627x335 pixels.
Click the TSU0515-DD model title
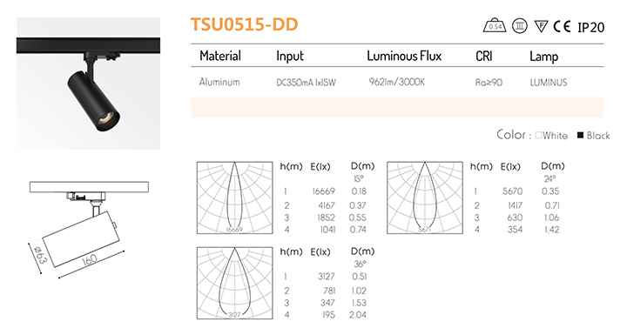(245, 24)
